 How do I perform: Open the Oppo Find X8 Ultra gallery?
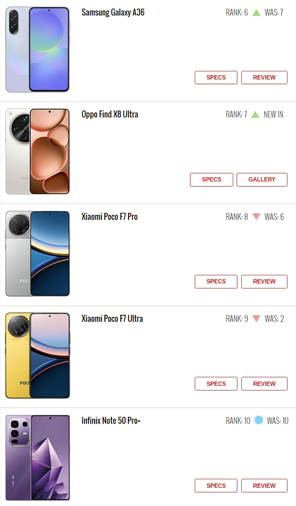point(262,180)
